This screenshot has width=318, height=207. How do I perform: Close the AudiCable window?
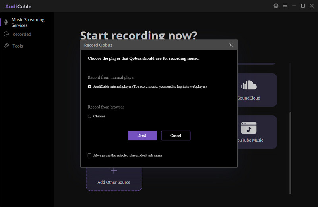click(x=312, y=6)
